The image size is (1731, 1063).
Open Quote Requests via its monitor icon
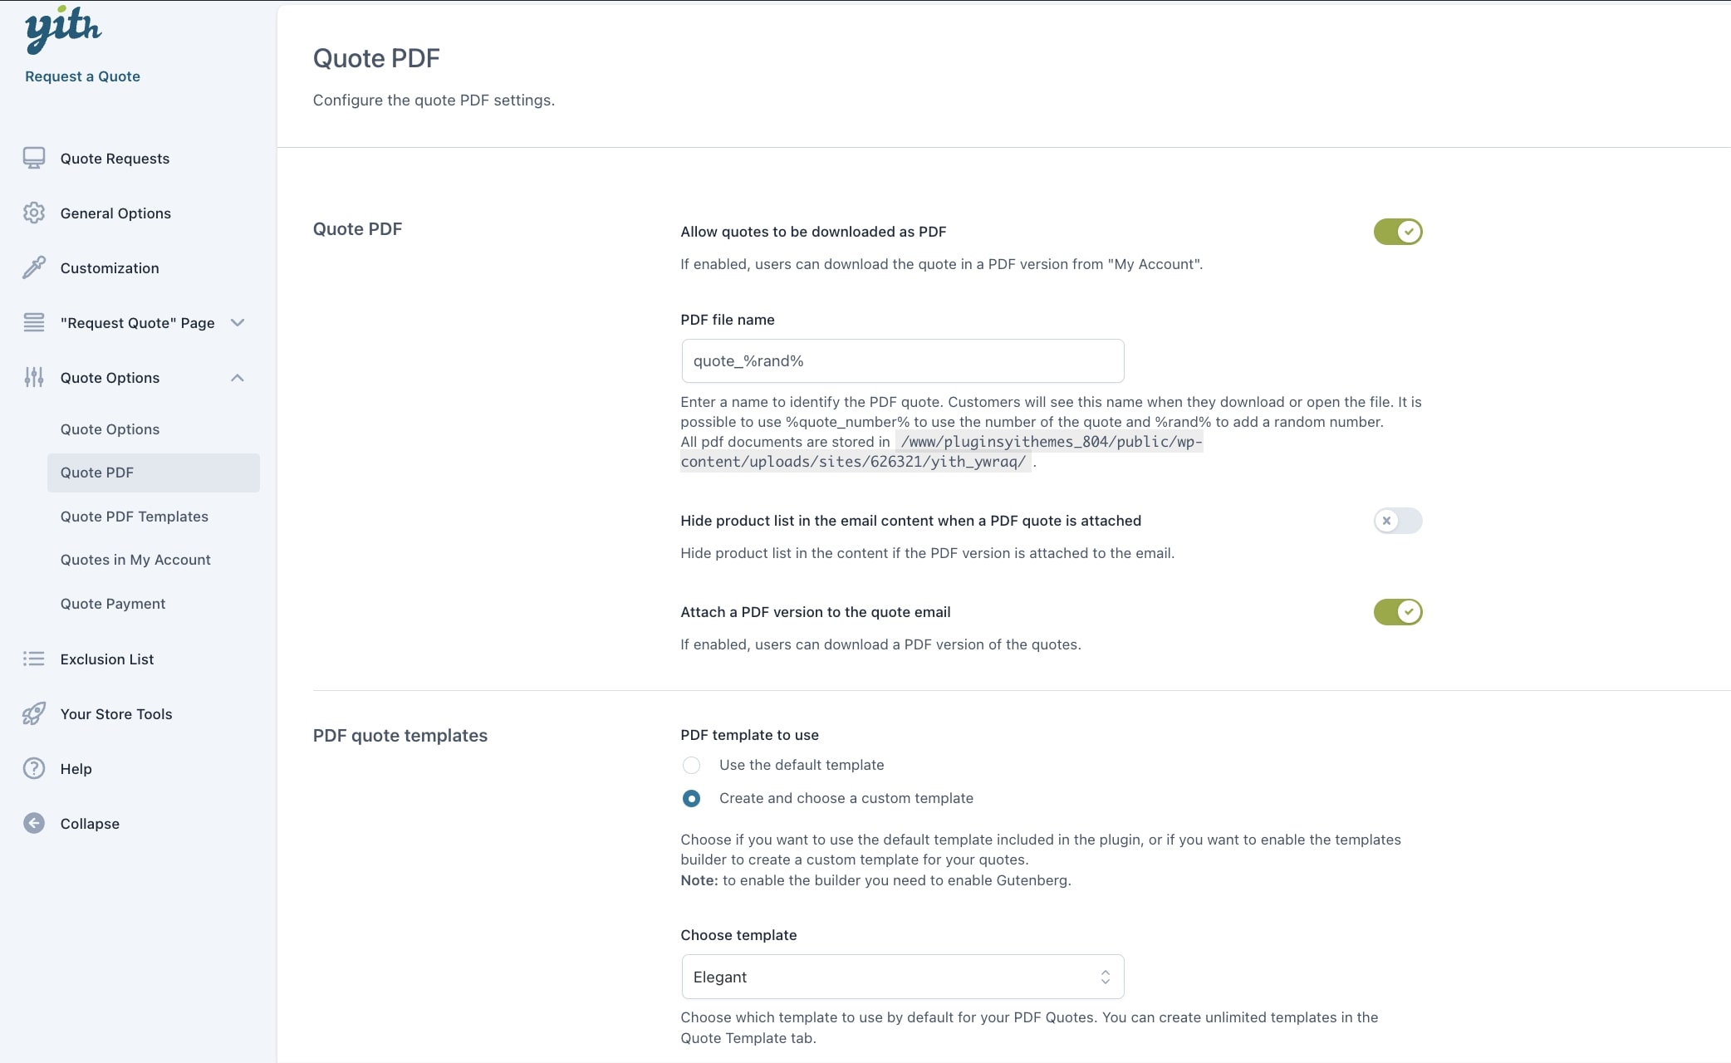[x=34, y=158]
